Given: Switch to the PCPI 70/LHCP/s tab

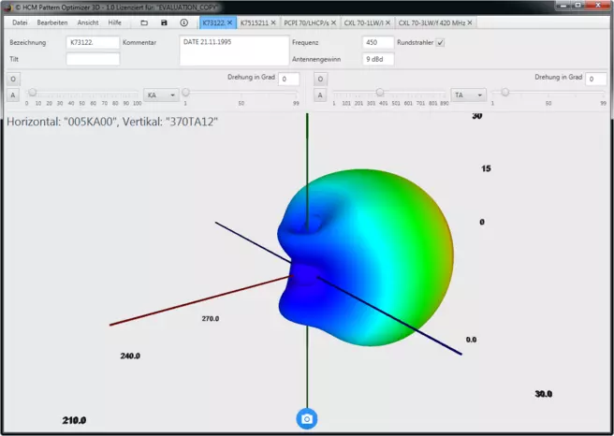Looking at the screenshot, I should tap(306, 22).
